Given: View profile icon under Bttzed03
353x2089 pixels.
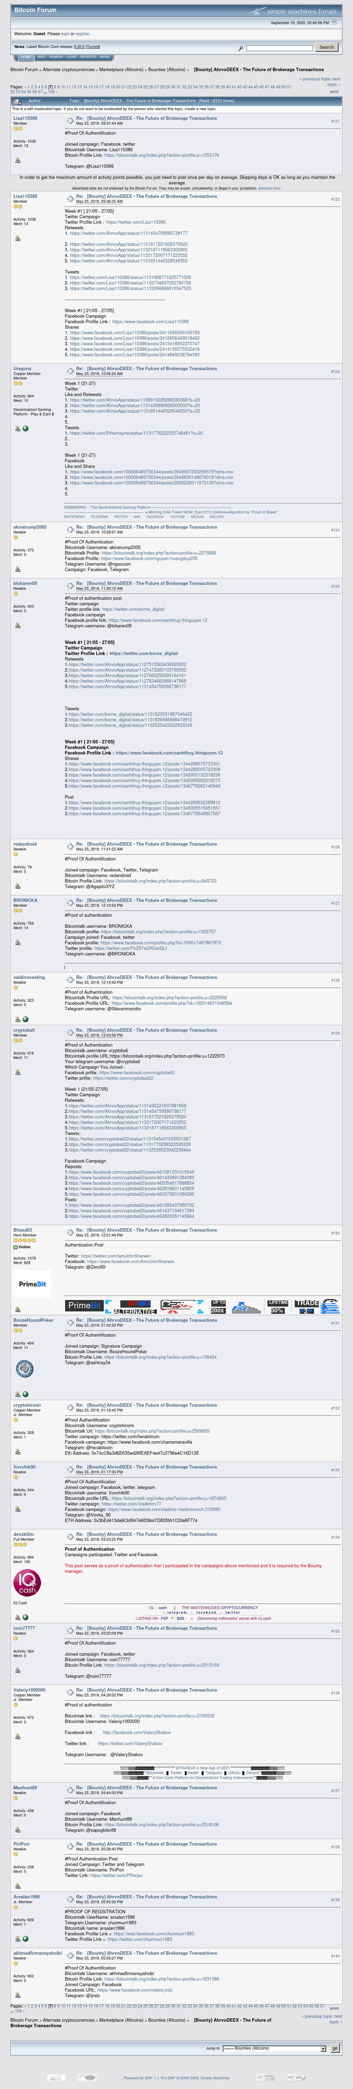Looking at the screenshot, I should [18, 1310].
